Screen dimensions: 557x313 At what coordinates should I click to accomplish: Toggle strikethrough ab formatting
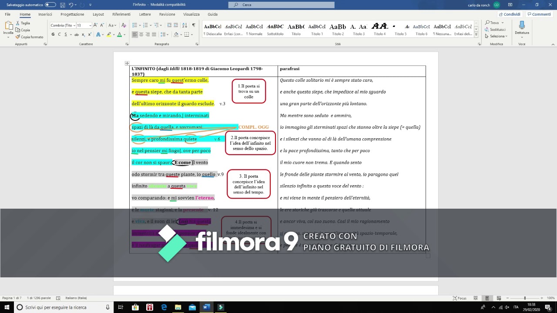[77, 34]
